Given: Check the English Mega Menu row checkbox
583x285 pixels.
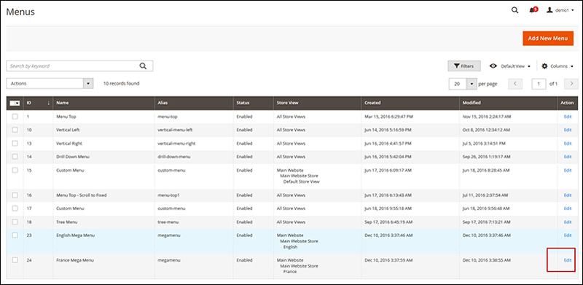Looking at the screenshot, I should click(x=15, y=235).
